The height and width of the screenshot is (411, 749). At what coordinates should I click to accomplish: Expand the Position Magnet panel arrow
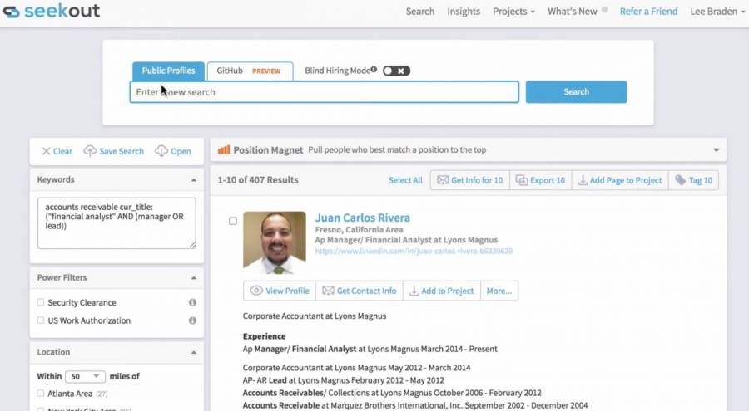point(716,150)
